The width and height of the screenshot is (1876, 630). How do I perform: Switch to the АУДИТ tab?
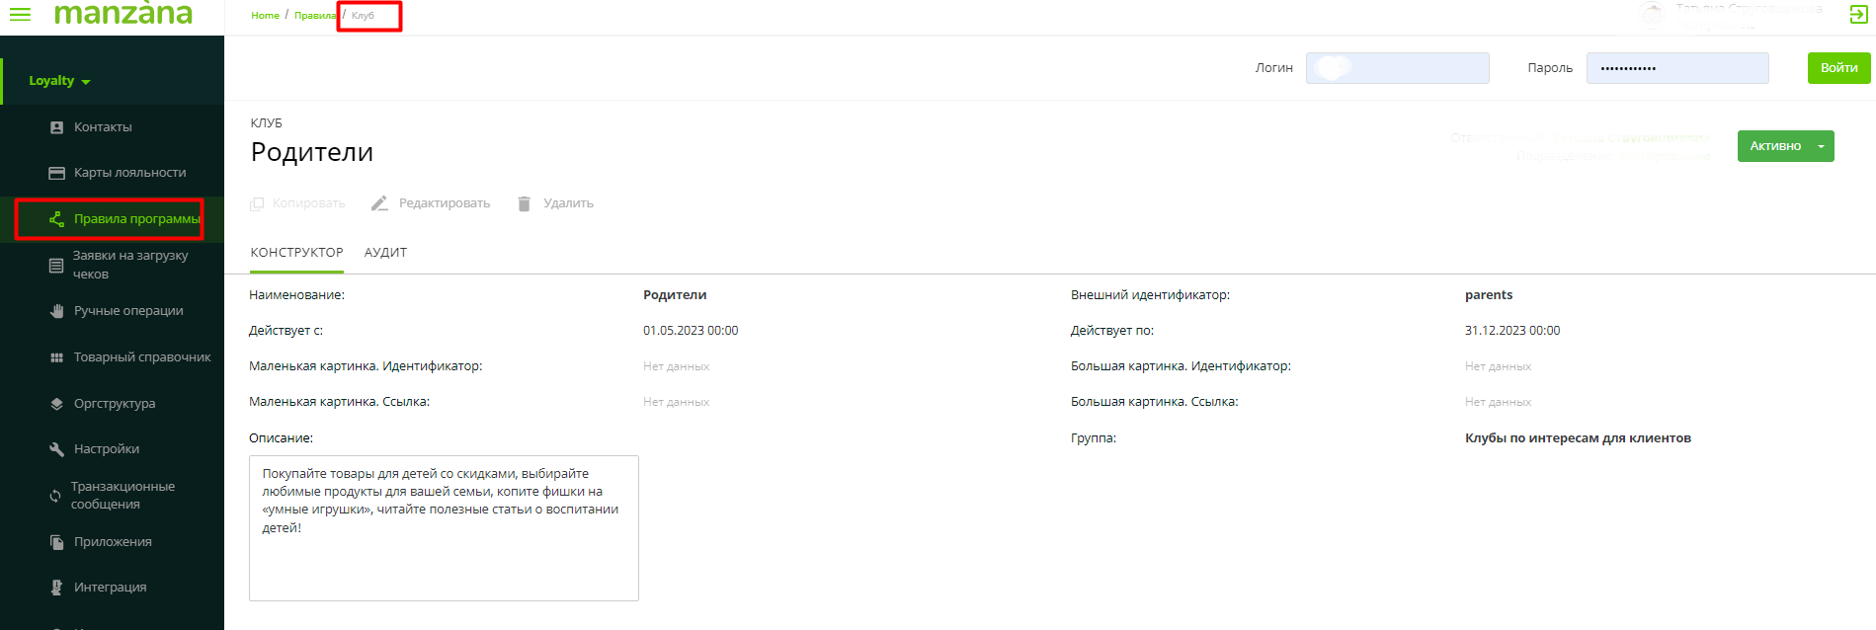[x=385, y=253]
